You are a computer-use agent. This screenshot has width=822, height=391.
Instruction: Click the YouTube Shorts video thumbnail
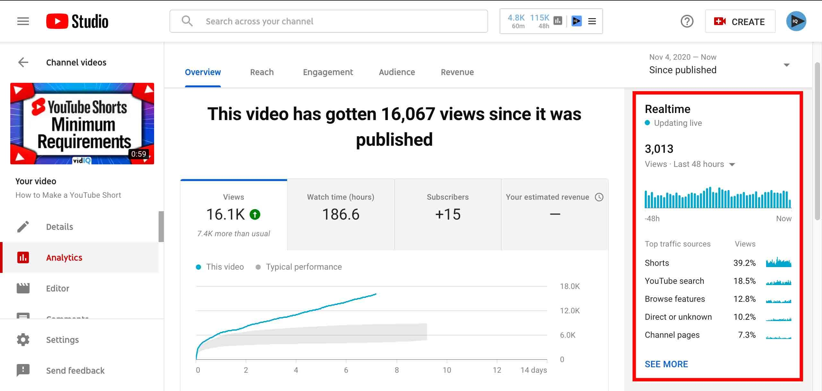[x=82, y=124]
